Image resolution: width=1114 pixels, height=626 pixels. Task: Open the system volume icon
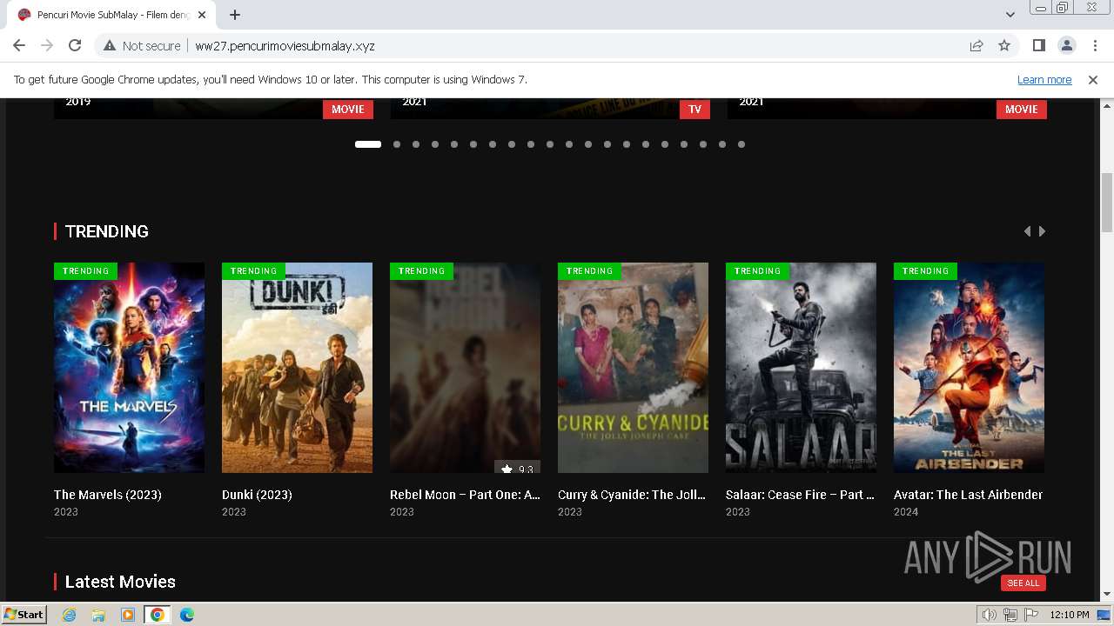pos(989,615)
